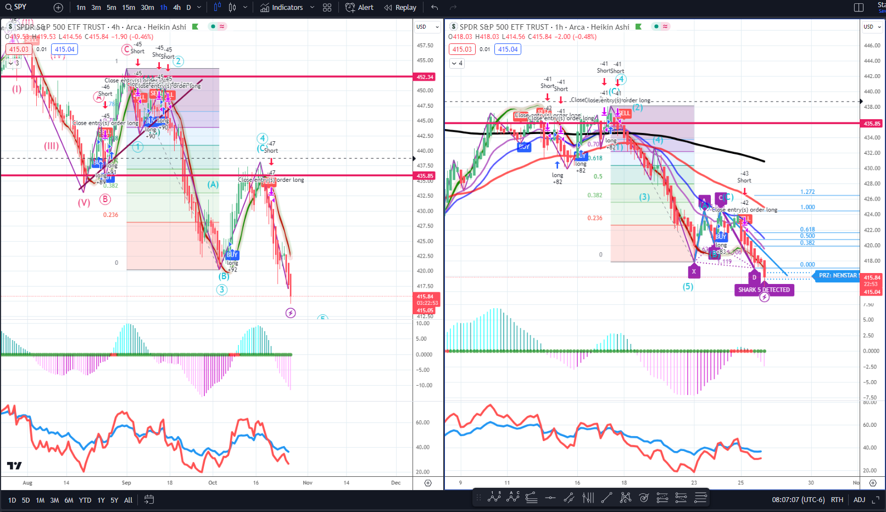
Task: Expand the timeframe list dropdown
Action: (x=199, y=8)
